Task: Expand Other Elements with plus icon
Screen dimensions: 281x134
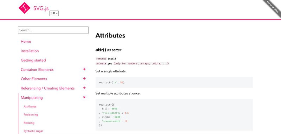Action: click(x=84, y=78)
